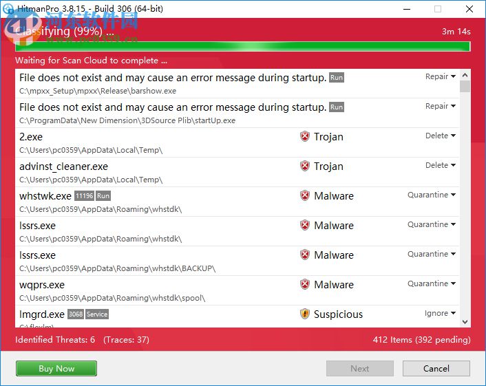The height and width of the screenshot is (386, 486).
Task: Click the 3068 process ID tag
Action: 76,314
